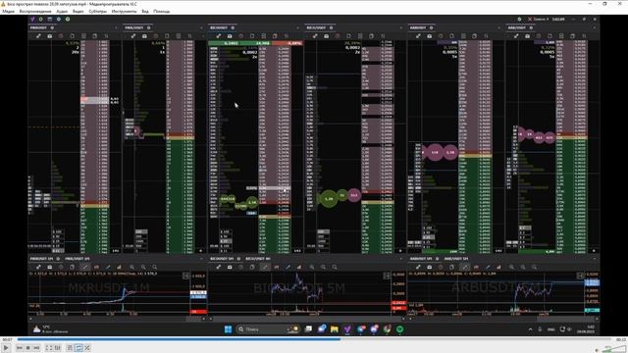Click the first magnifier icon in MKRUSDT chart toolbar
Viewport: 628px width, 353px height.
coord(131,267)
